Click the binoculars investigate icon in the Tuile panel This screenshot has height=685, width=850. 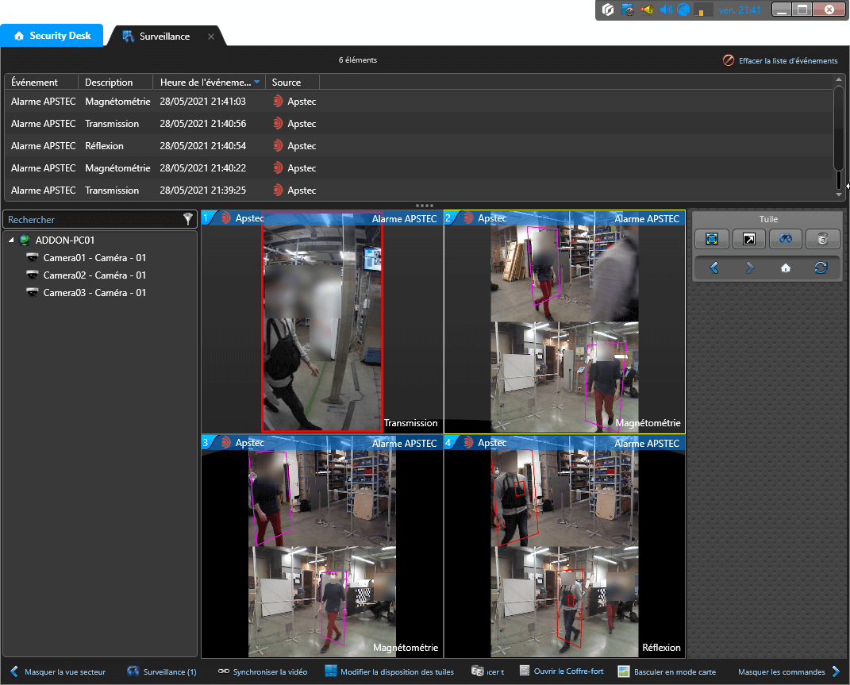coord(785,239)
